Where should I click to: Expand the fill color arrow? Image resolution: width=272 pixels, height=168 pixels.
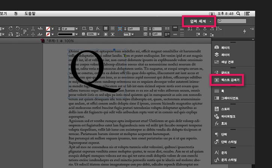pos(53,29)
